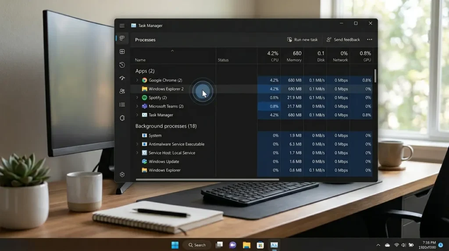Click the Google Chrome process icon
Image resolution: width=449 pixels, height=251 pixels.
[144, 80]
